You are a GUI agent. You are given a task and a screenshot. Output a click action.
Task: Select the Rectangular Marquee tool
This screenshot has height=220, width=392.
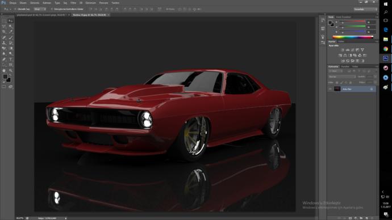pyautogui.click(x=4, y=21)
